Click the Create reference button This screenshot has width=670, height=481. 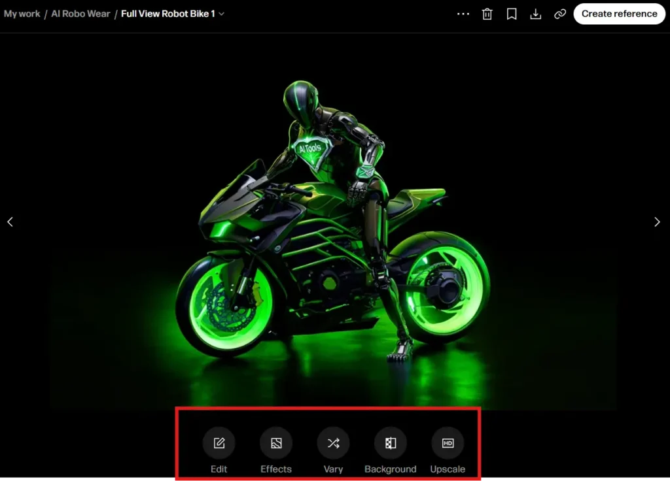[x=619, y=14]
